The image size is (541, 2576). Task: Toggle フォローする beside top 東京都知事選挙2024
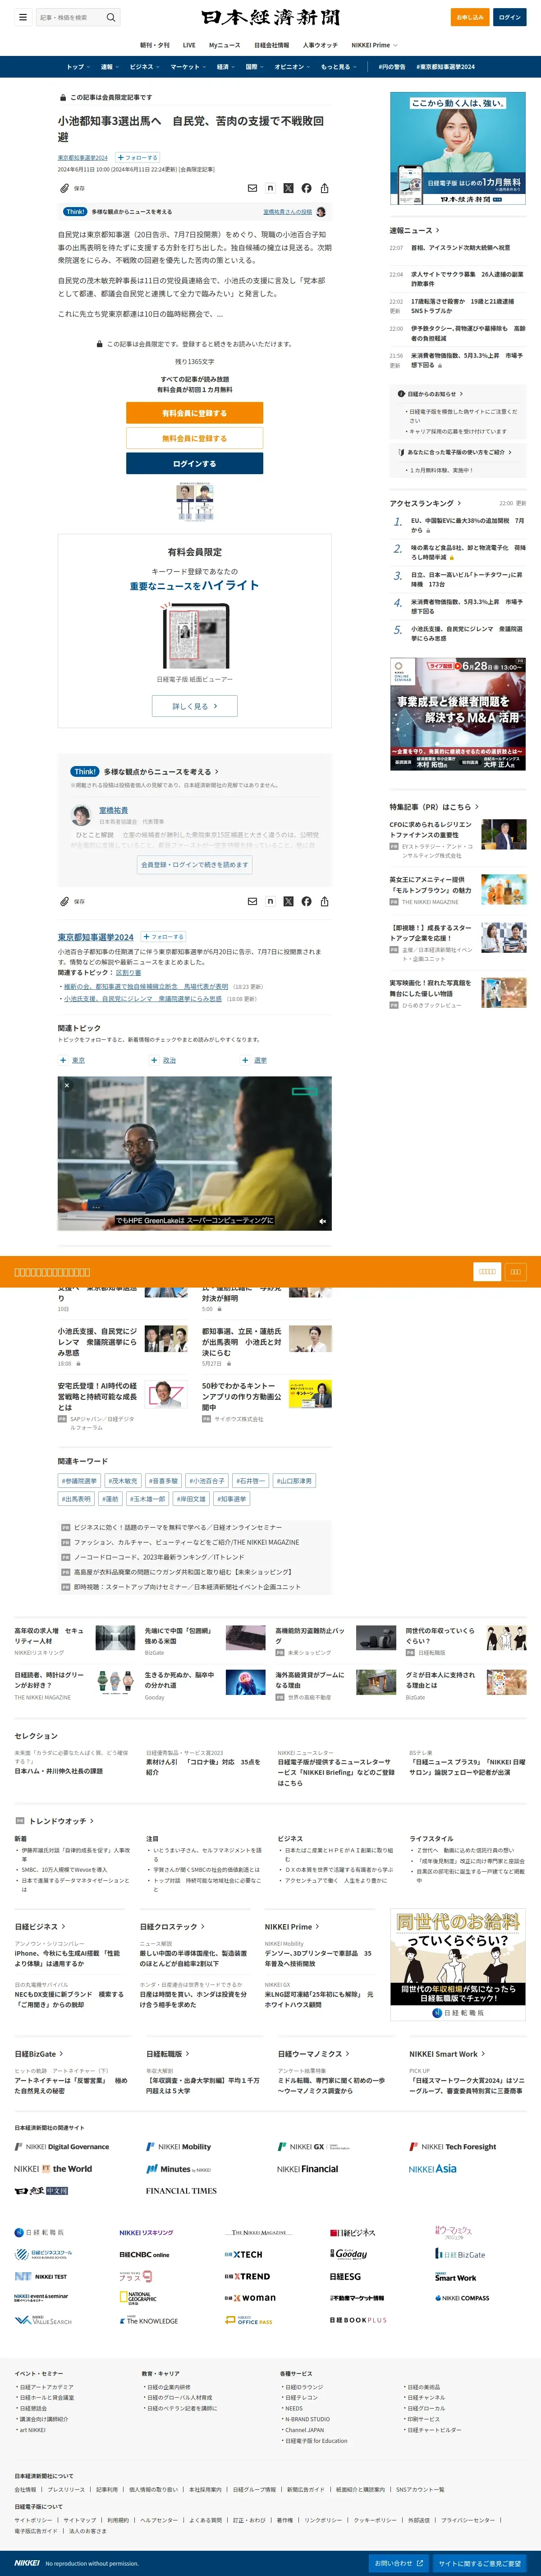[x=137, y=157]
